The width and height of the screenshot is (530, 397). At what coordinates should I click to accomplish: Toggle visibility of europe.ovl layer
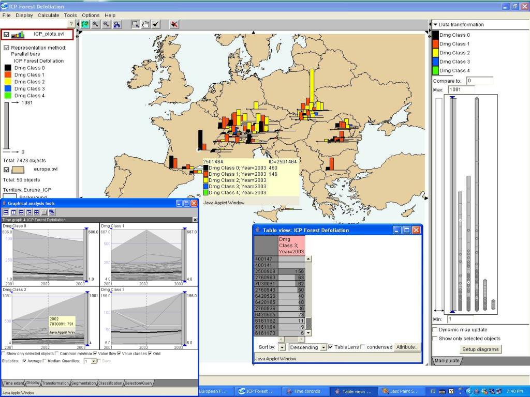[x=6, y=170]
